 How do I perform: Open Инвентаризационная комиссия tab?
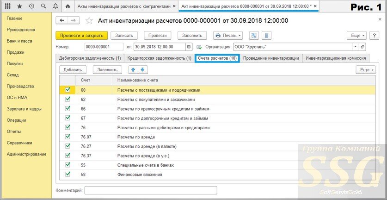[x=336, y=58]
